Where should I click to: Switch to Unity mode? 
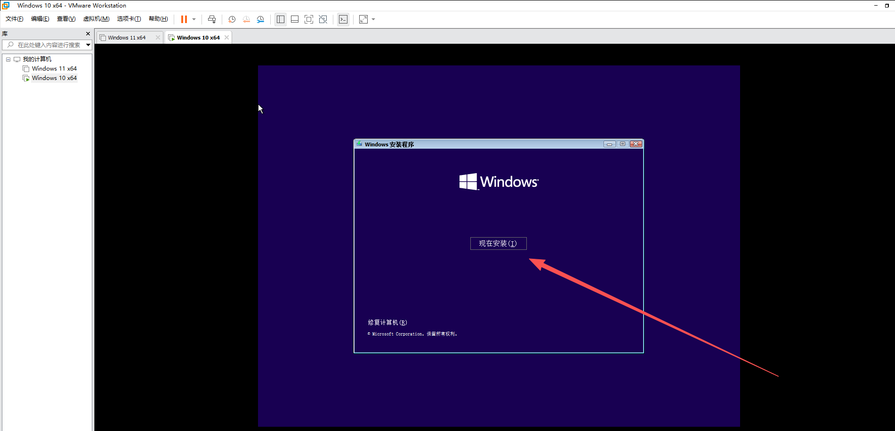tap(323, 19)
